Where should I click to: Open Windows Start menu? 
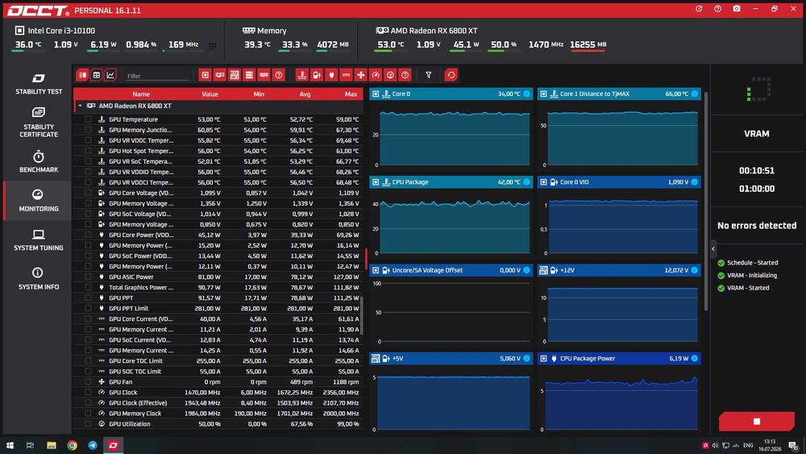pyautogui.click(x=9, y=445)
